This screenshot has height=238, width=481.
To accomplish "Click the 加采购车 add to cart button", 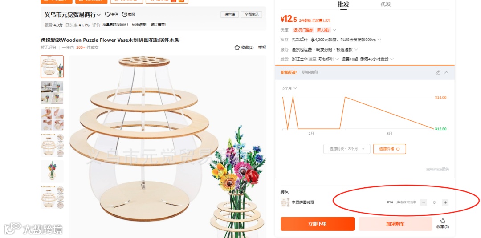I will click(x=395, y=224).
